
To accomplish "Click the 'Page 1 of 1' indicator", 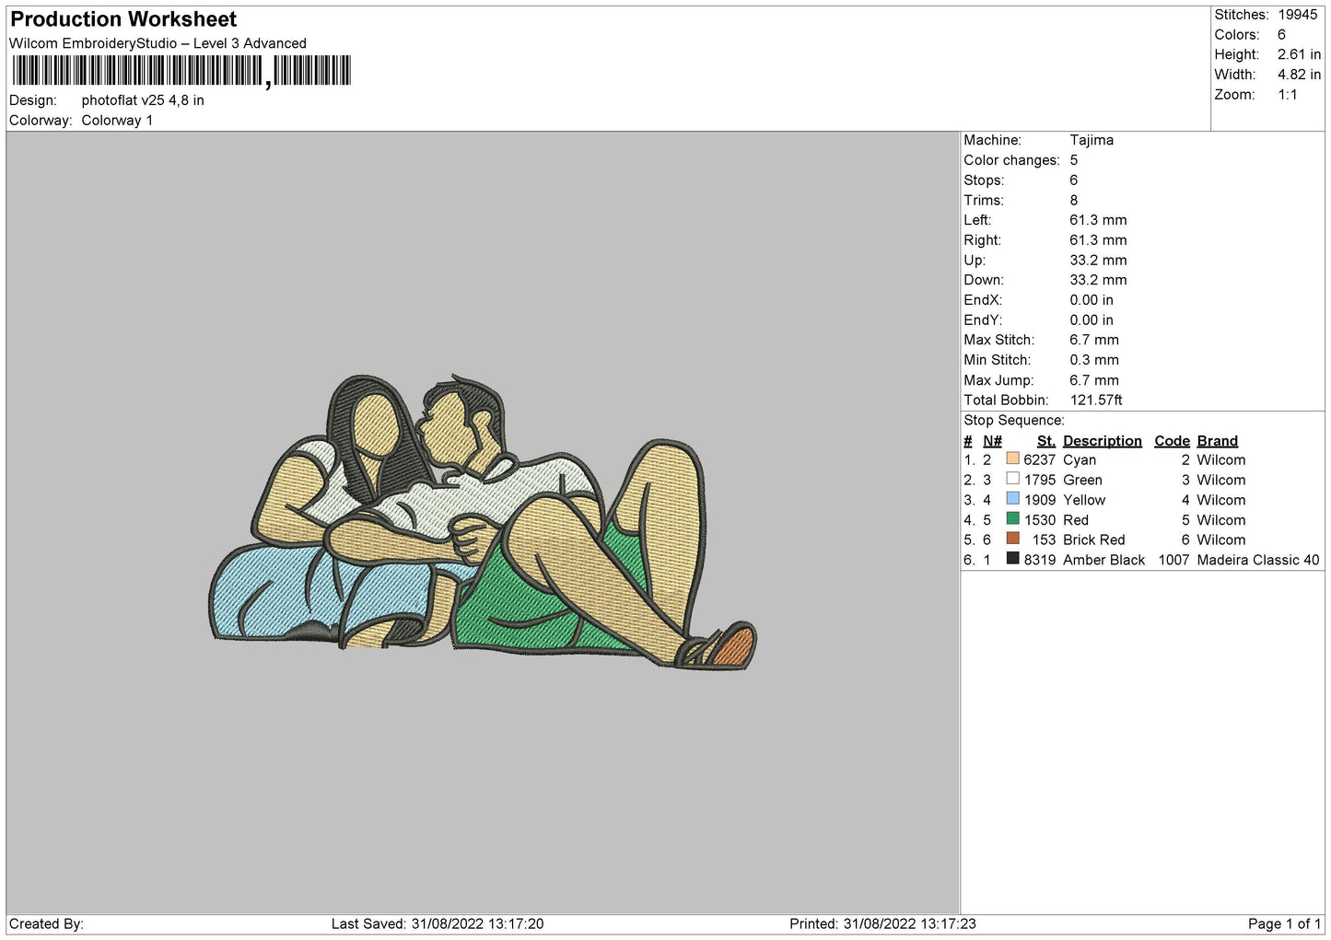I will 1284,923.
